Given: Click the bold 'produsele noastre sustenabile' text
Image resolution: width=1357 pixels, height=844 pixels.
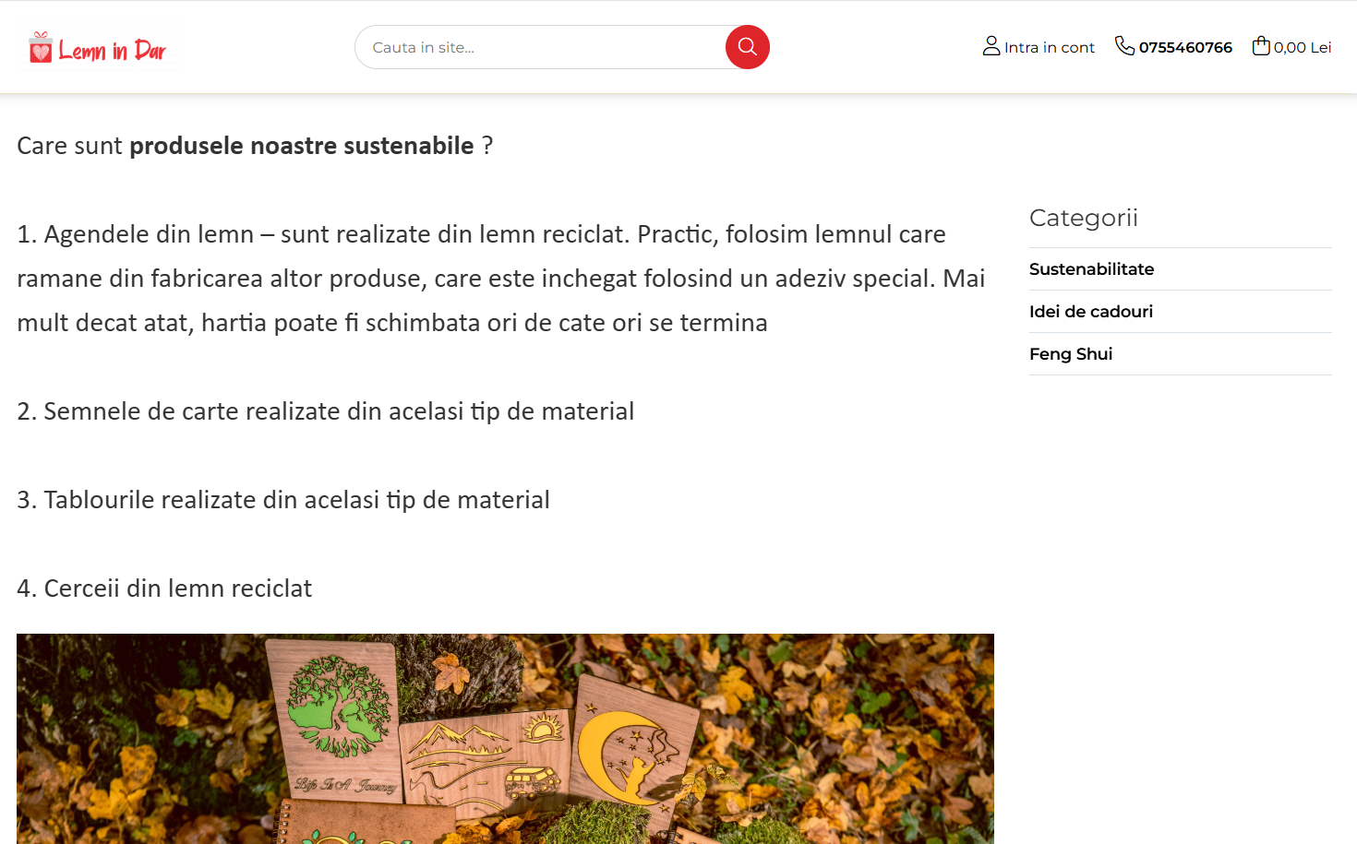Looking at the screenshot, I should (301, 146).
